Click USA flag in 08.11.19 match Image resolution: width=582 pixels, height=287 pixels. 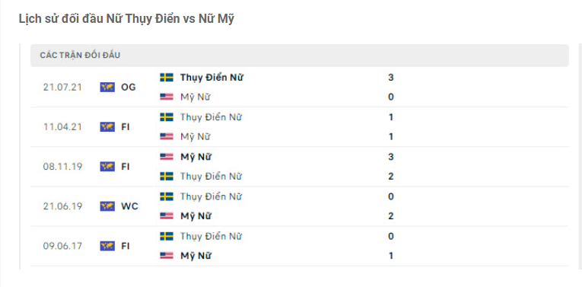pos(167,157)
